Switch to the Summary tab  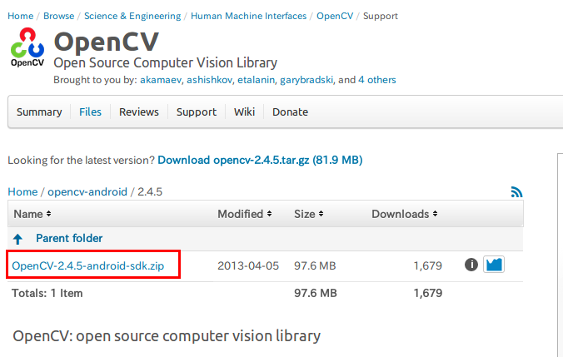click(x=39, y=112)
